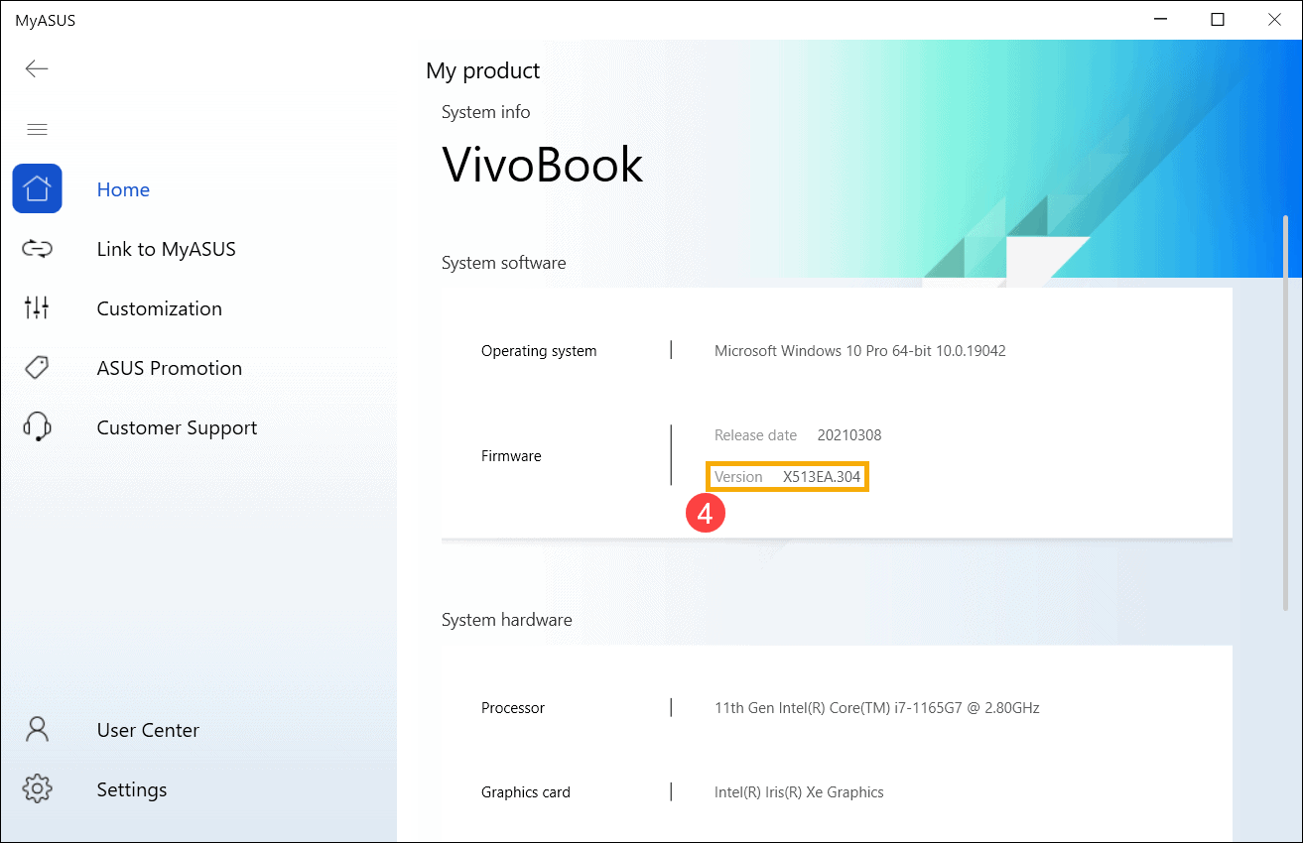Select the Customization menu item

click(x=160, y=308)
